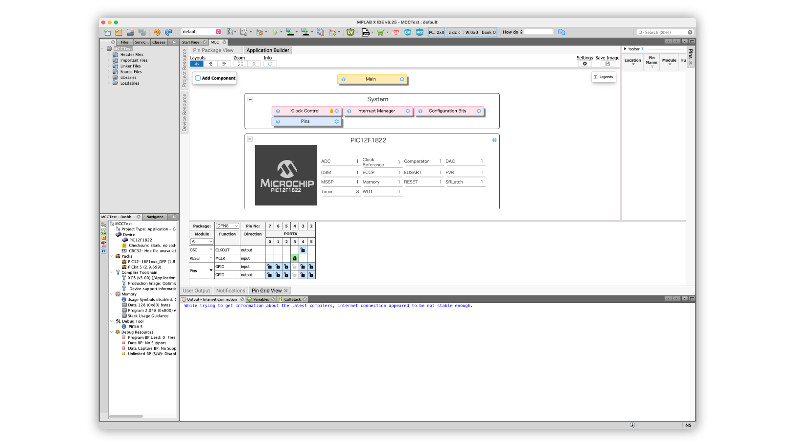Collapse the System group box
Viewport: 795px width, 447px height.
point(250,99)
